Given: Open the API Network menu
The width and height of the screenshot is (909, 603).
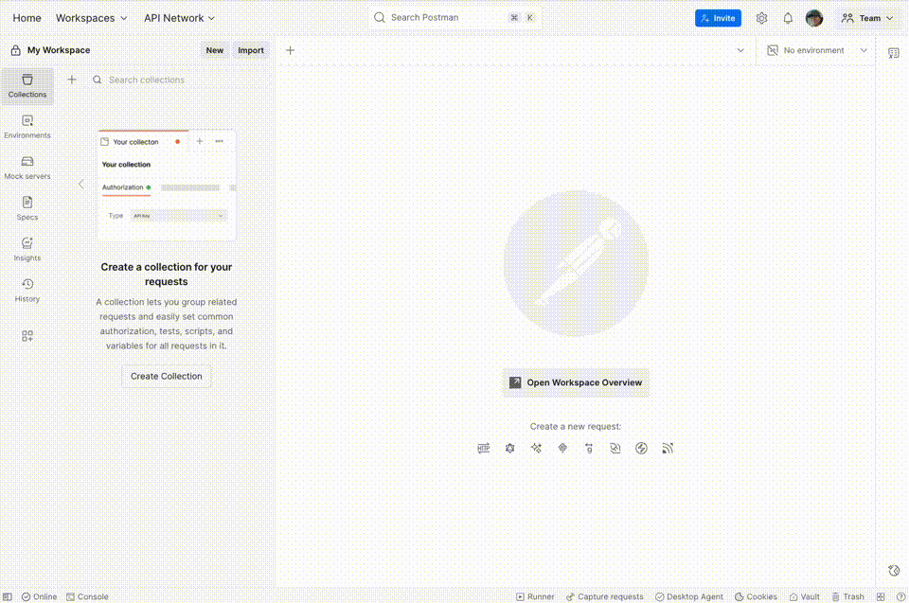Looking at the screenshot, I should (x=178, y=17).
